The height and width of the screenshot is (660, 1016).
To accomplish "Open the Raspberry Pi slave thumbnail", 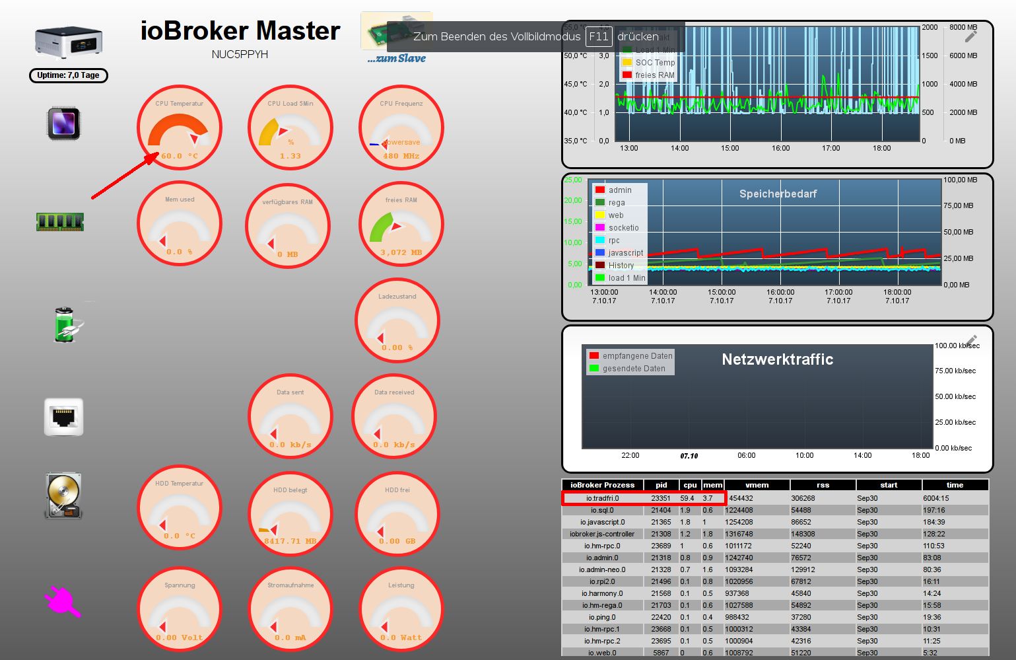I will pos(396,30).
